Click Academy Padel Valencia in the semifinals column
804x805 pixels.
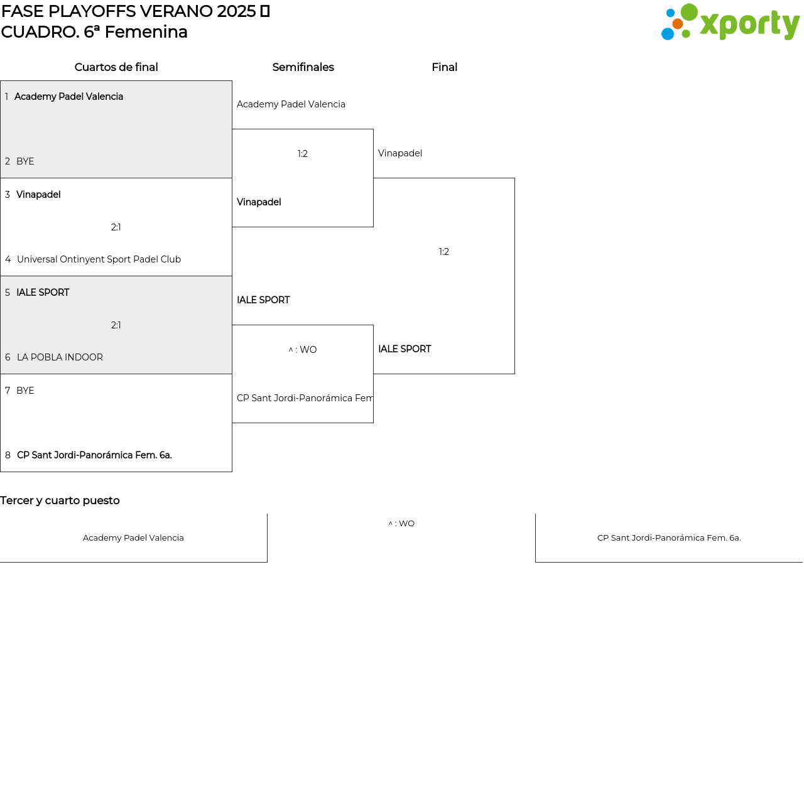coord(291,104)
